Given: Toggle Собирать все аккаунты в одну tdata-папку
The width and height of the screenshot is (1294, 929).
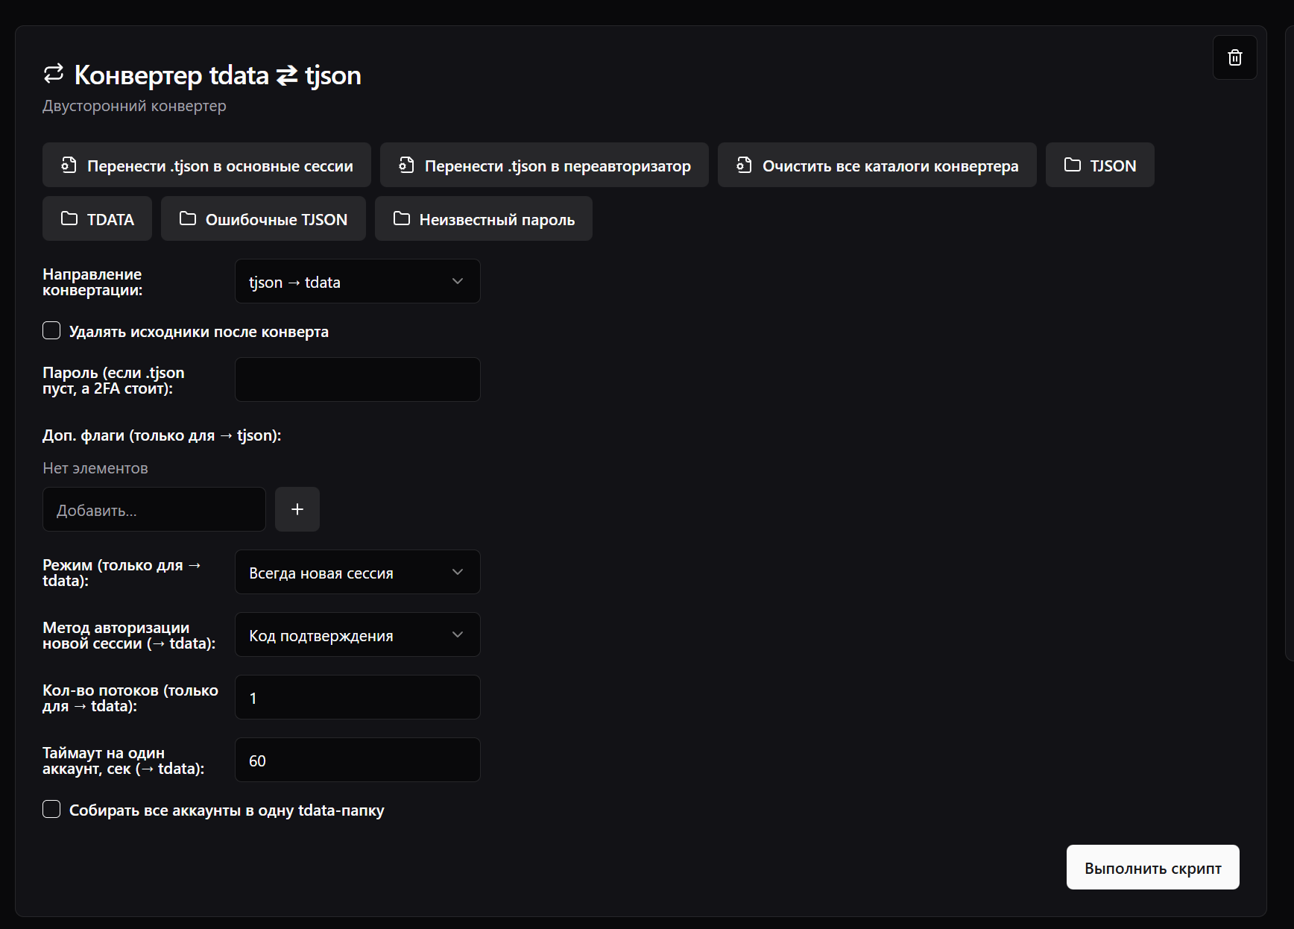Looking at the screenshot, I should (51, 809).
